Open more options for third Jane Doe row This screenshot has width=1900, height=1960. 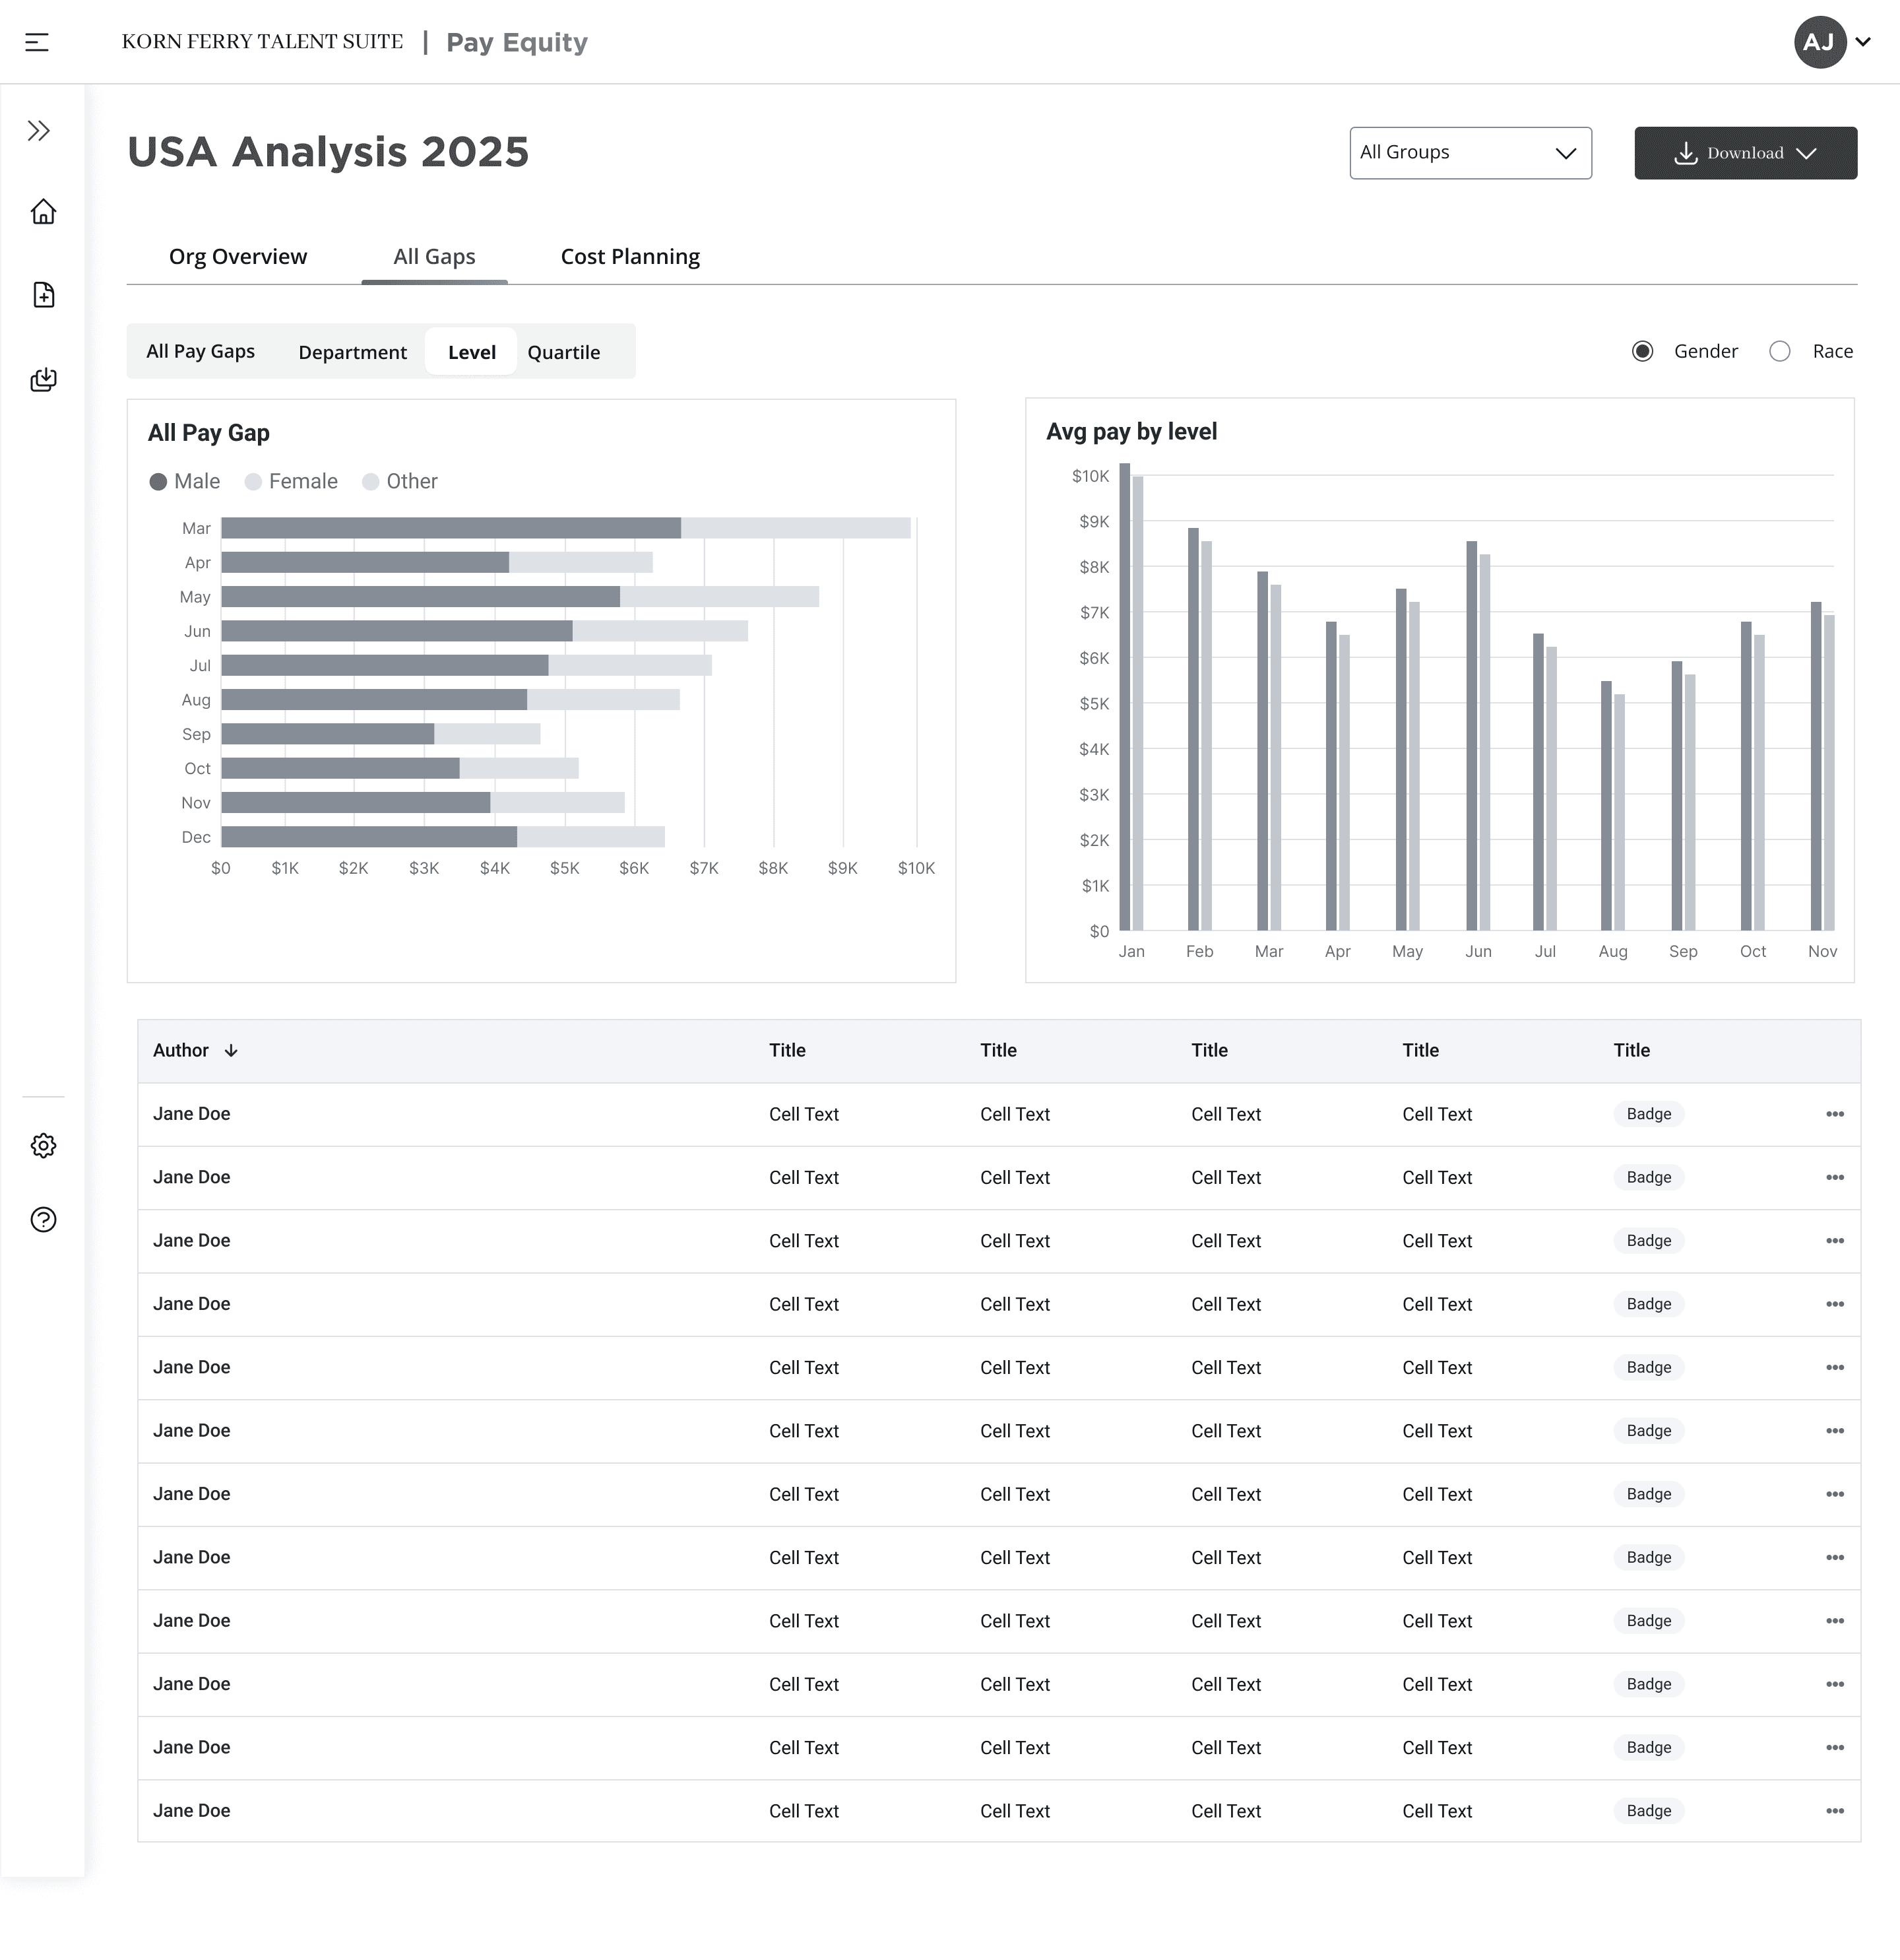point(1835,1241)
